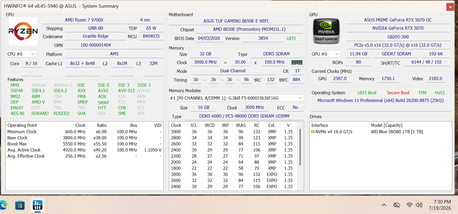Image resolution: width=458 pixels, height=214 pixels.
Task: Click the AMD Ryzen 7 9700X field
Action: 84,20
